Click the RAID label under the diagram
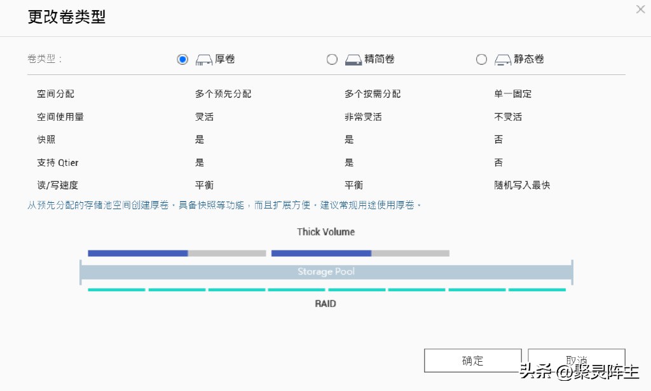 tap(325, 303)
